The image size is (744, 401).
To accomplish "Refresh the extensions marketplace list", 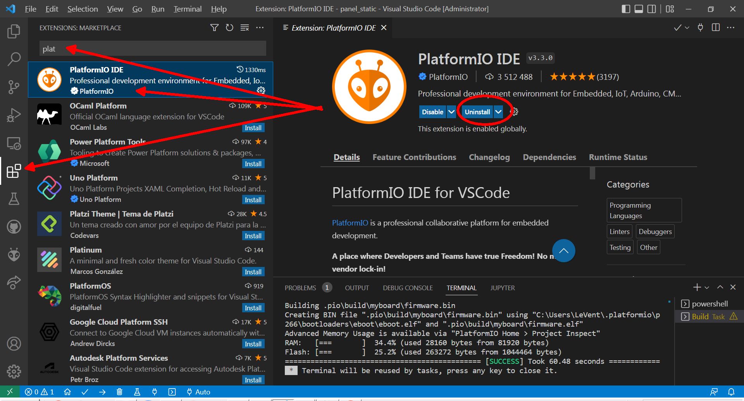I will 229,28.
